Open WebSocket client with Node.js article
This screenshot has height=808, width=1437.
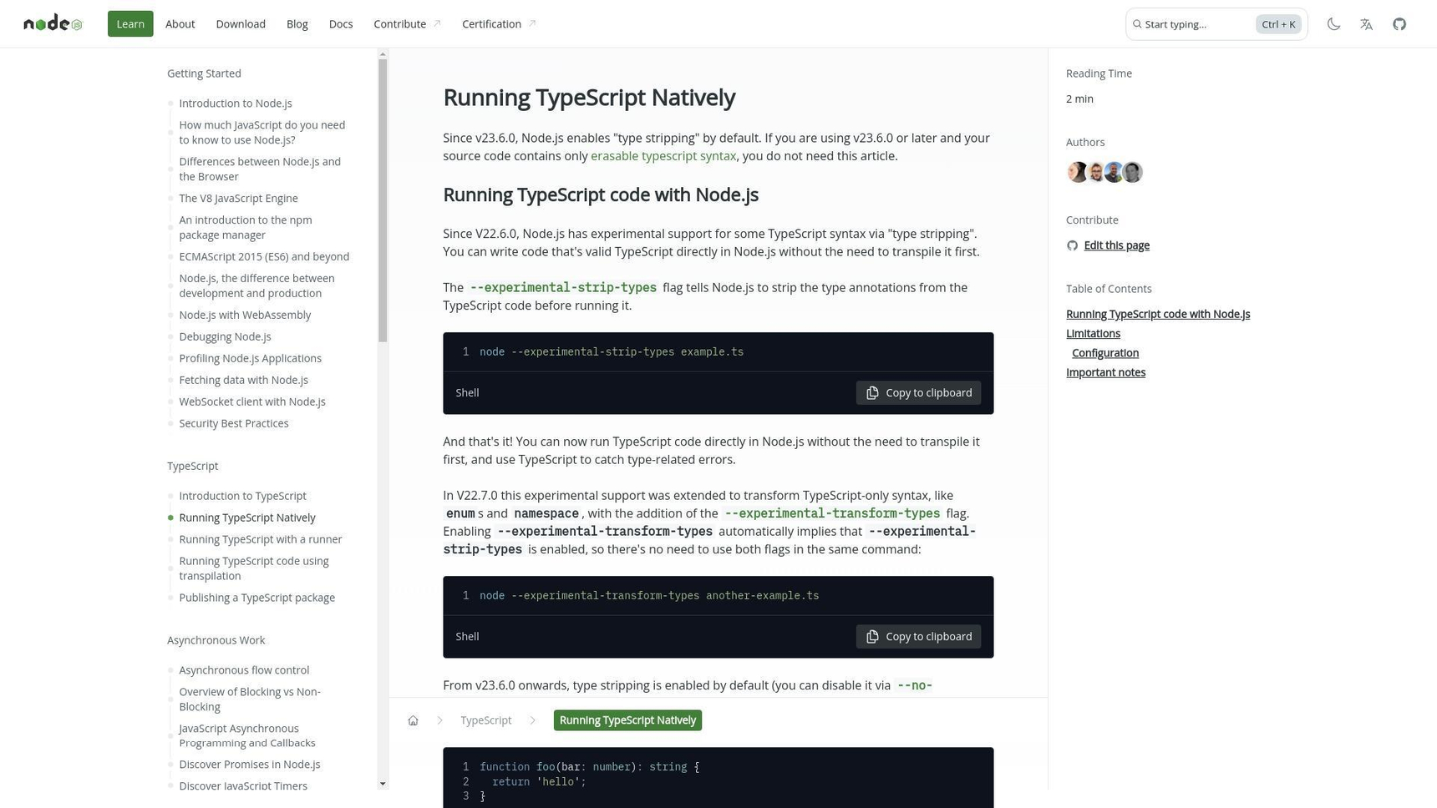coord(252,402)
